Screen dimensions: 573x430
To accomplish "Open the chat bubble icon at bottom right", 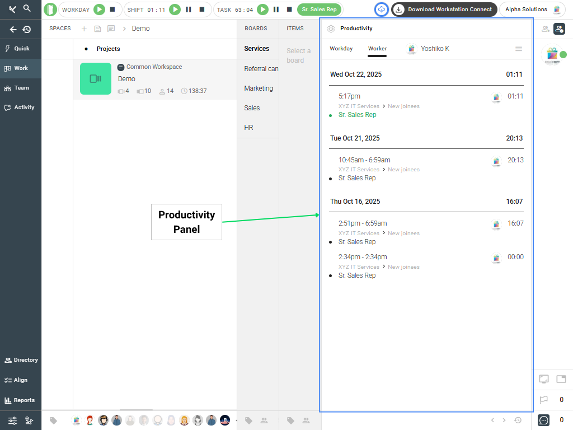I will tap(543, 420).
